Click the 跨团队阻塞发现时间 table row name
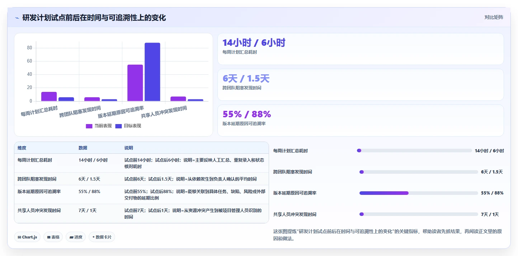 click(x=37, y=179)
